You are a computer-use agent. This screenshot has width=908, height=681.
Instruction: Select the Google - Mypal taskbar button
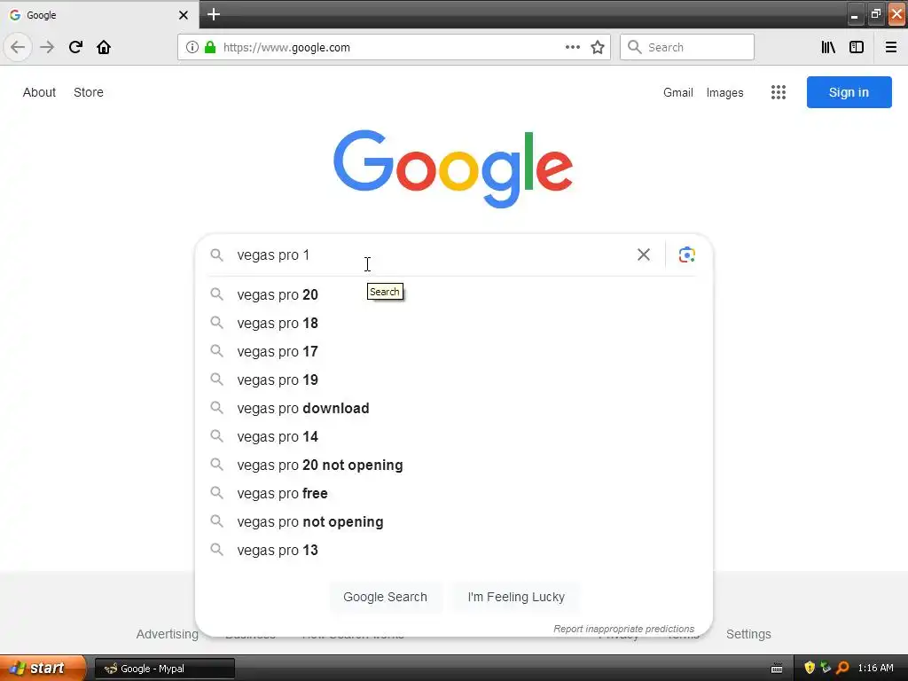coord(165,669)
